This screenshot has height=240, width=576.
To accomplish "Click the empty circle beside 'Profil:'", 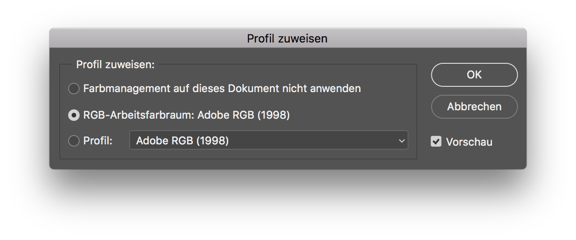I will (x=73, y=141).
